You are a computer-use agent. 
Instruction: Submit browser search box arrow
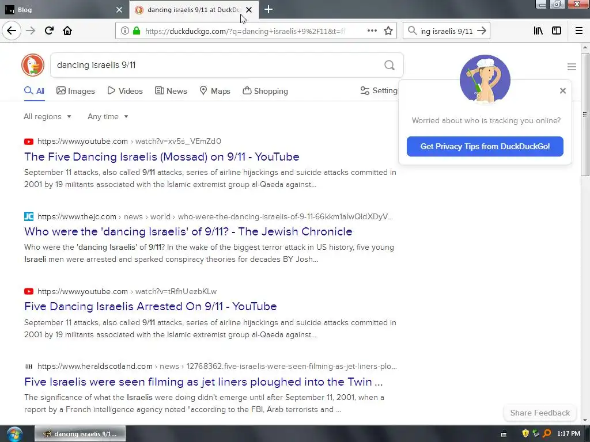[481, 31]
